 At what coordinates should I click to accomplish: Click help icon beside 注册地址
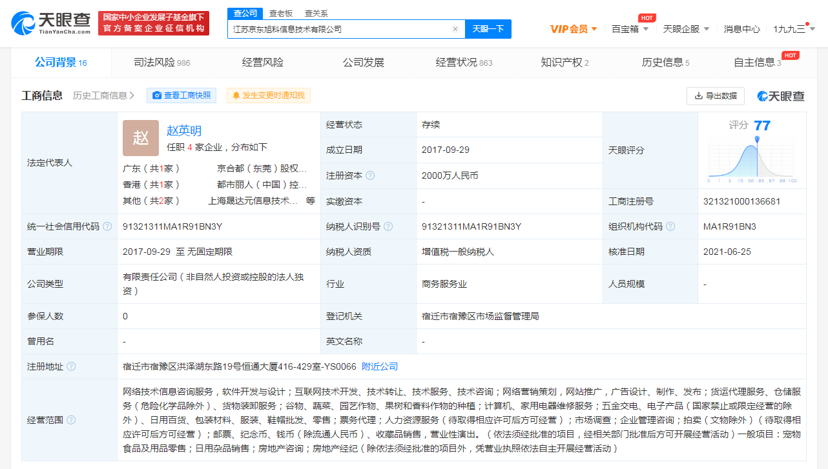pyautogui.click(x=71, y=366)
